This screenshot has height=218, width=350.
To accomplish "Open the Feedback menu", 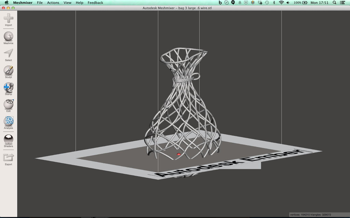I will [x=95, y=3].
